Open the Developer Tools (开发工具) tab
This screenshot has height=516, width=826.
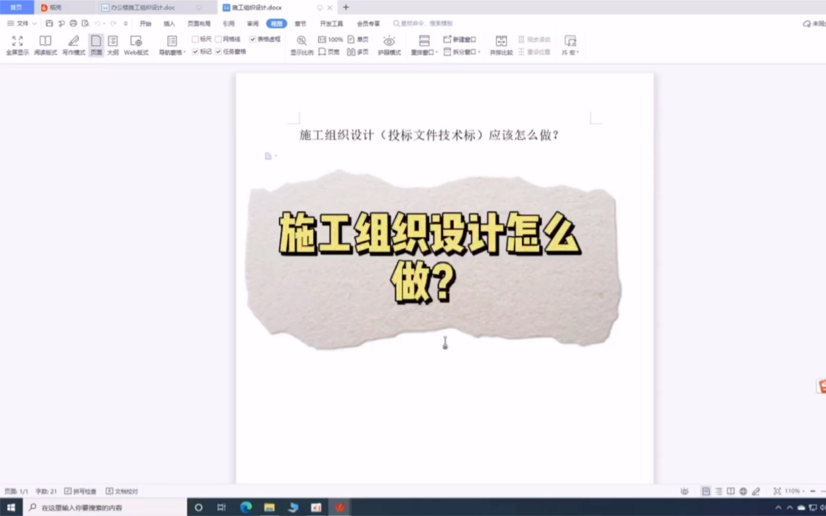pyautogui.click(x=331, y=23)
